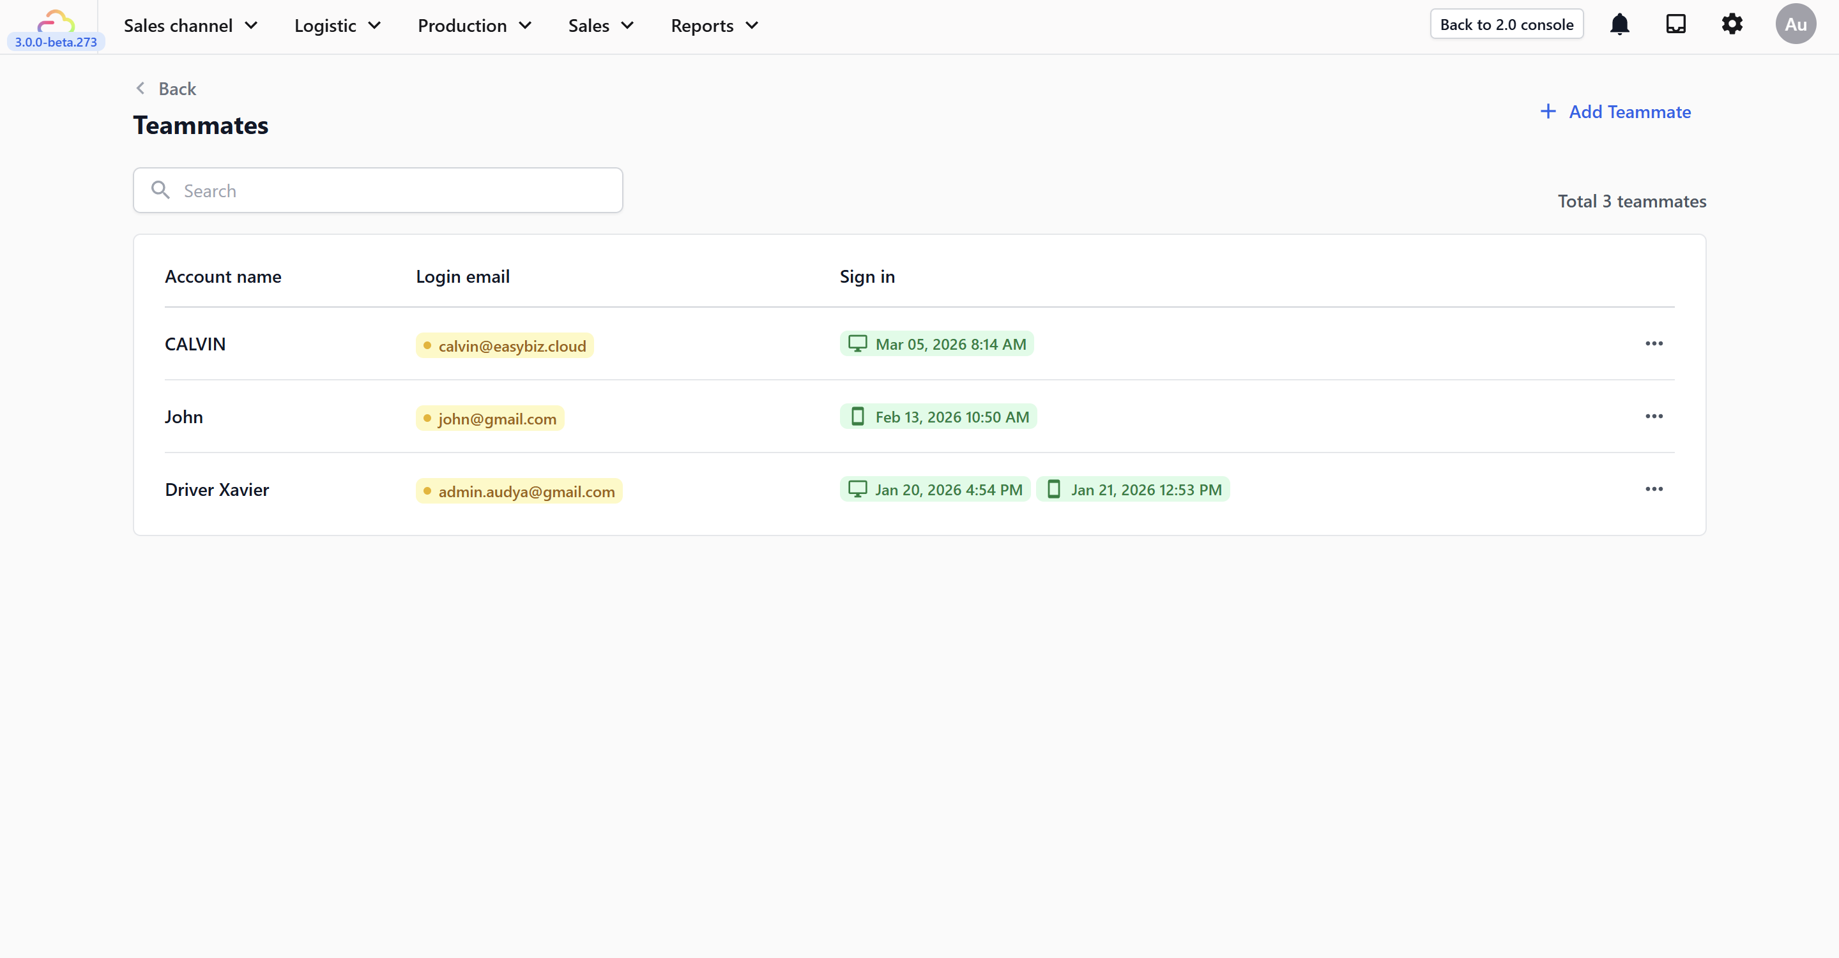Click Back to 2.0 console button
Screen dimensions: 1839x958
click(1506, 24)
